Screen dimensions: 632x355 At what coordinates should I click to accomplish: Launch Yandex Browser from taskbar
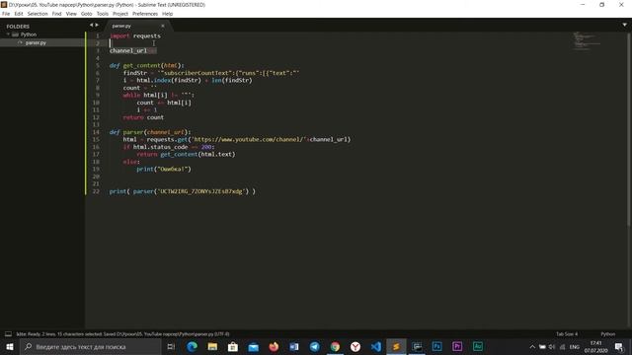click(355, 346)
